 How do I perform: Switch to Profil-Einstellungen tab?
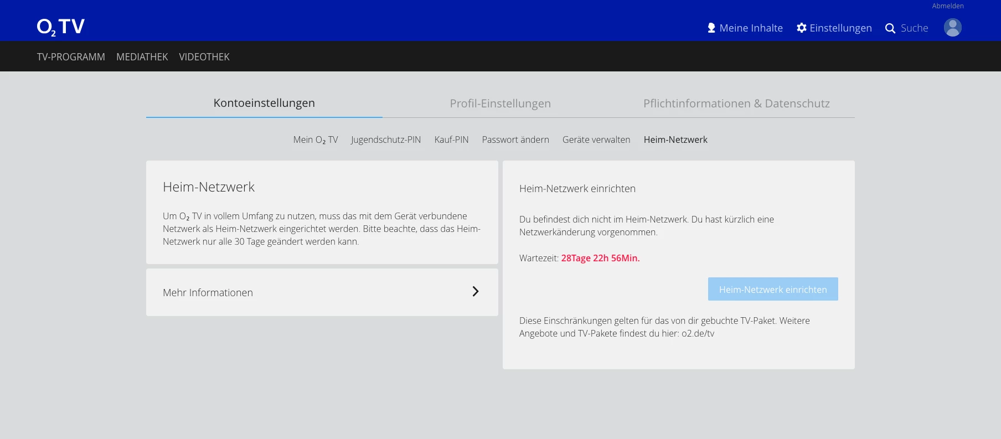click(500, 104)
